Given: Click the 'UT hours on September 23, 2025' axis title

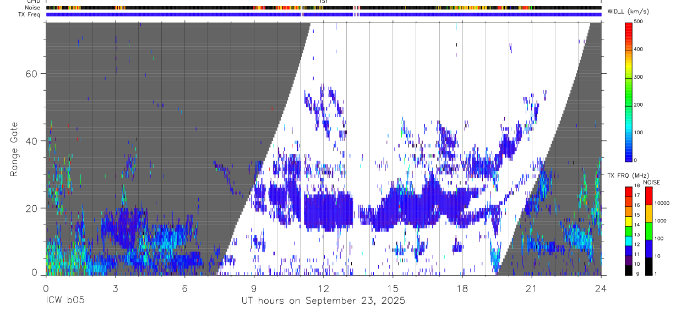Looking at the screenshot, I should 323,301.
